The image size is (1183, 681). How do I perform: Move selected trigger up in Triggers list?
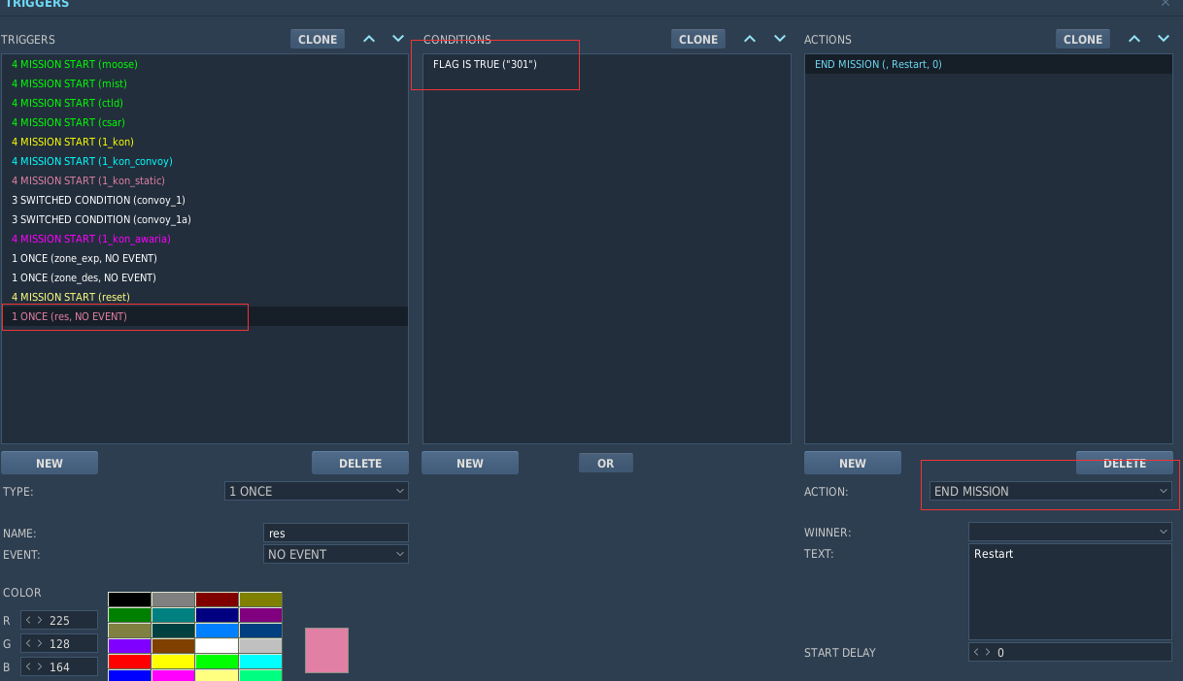click(368, 39)
